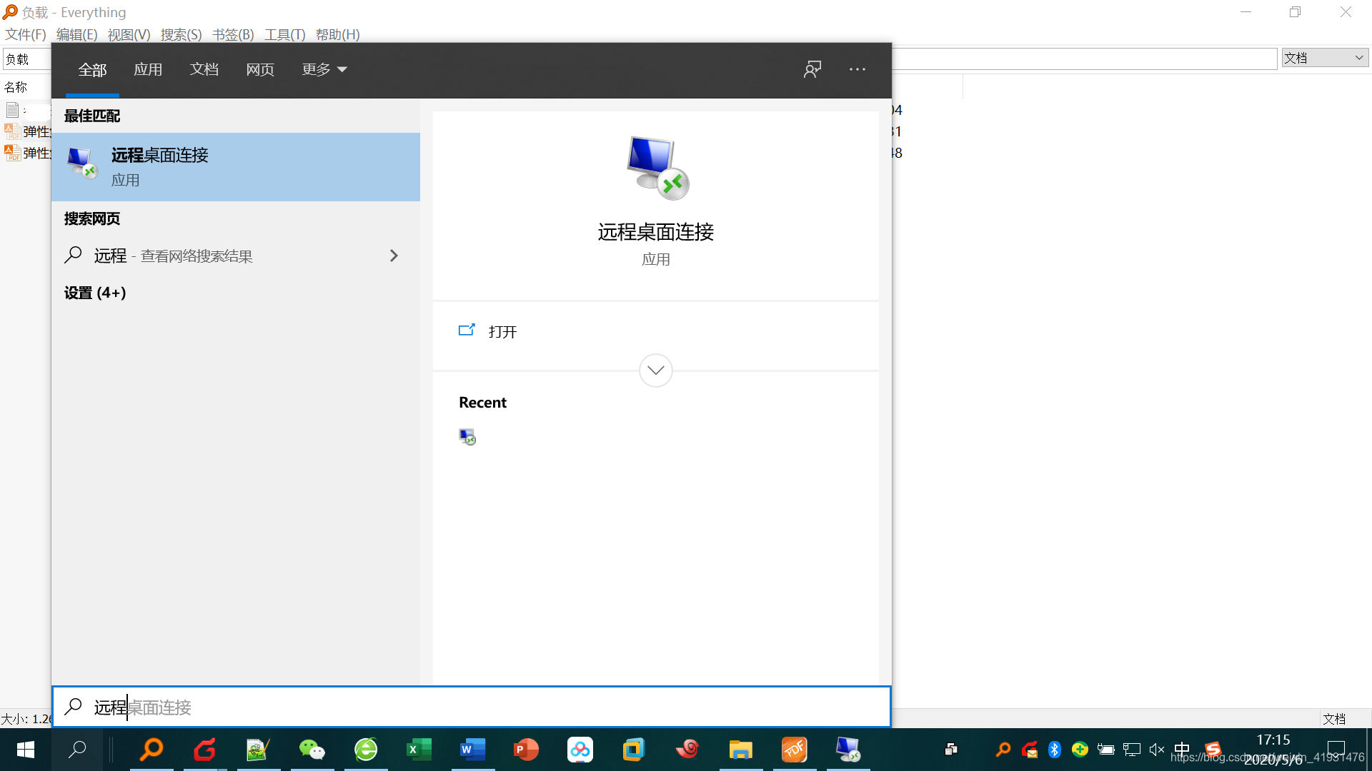This screenshot has height=771, width=1372.
Task: Open the 文档 filter dropdown in Everything
Action: [x=1325, y=58]
